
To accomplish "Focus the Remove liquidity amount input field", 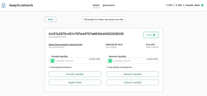I will click(132, 61).
